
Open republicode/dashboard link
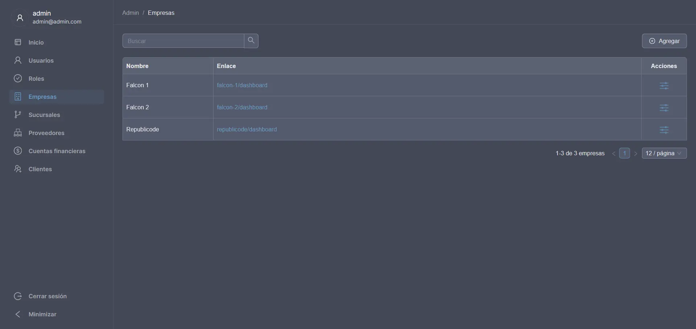[x=247, y=129]
